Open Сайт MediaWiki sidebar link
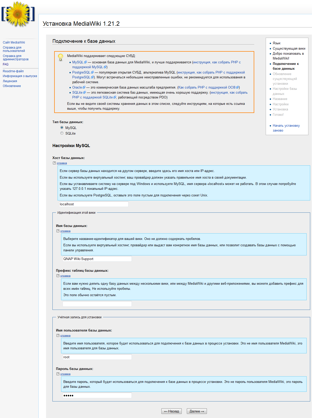 coord(14,42)
